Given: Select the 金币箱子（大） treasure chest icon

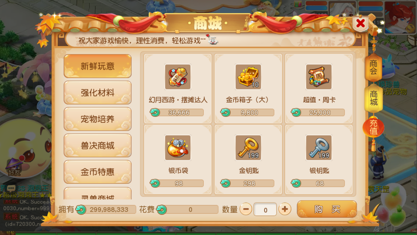Looking at the screenshot, I should (248, 76).
